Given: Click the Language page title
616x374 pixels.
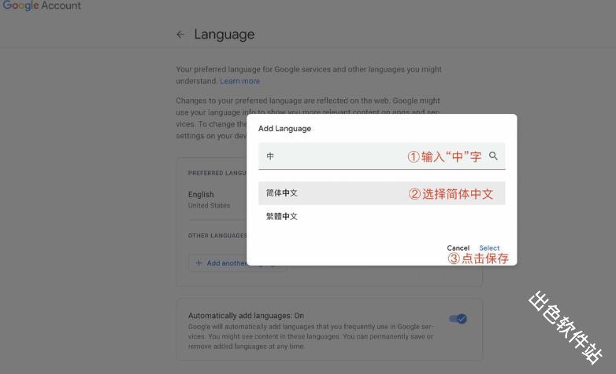Looking at the screenshot, I should [224, 35].
